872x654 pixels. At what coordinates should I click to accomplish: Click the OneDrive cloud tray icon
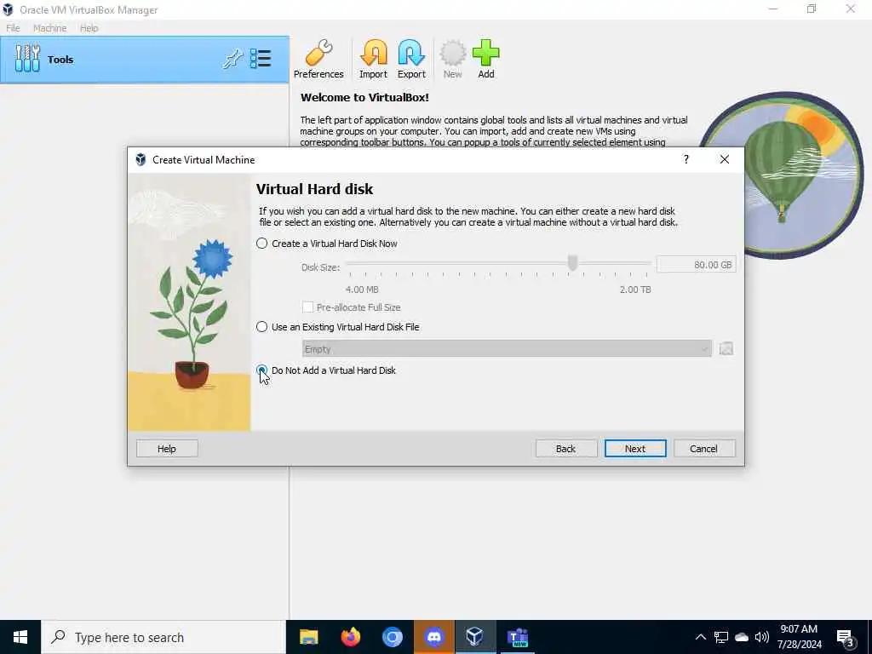tap(742, 637)
